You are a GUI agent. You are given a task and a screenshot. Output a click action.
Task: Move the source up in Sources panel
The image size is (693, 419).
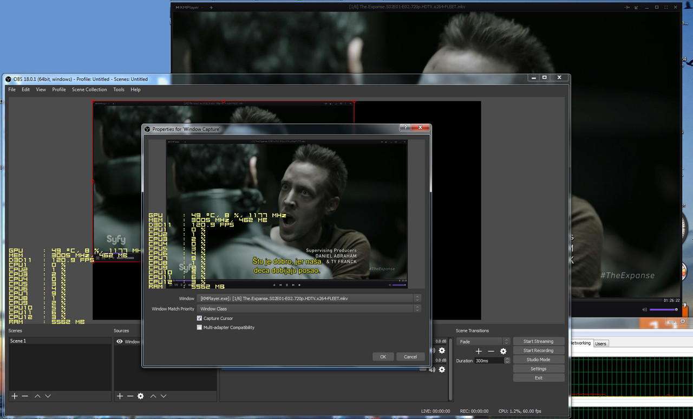(x=153, y=396)
